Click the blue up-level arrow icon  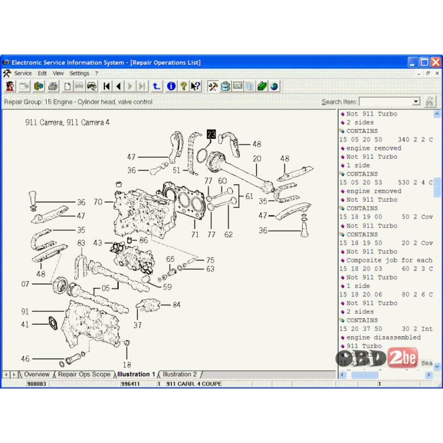157,86
